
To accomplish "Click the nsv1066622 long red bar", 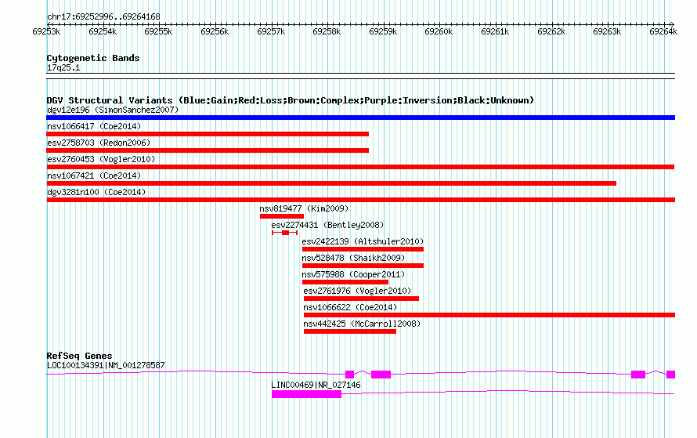I will point(489,315).
